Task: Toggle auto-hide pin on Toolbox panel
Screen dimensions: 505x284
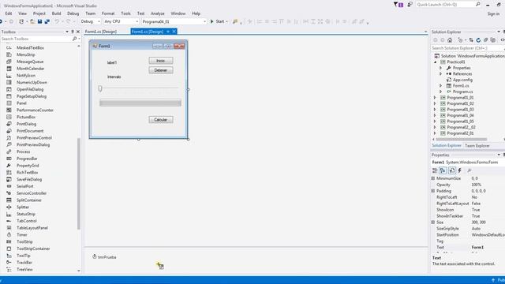Action: point(73,32)
